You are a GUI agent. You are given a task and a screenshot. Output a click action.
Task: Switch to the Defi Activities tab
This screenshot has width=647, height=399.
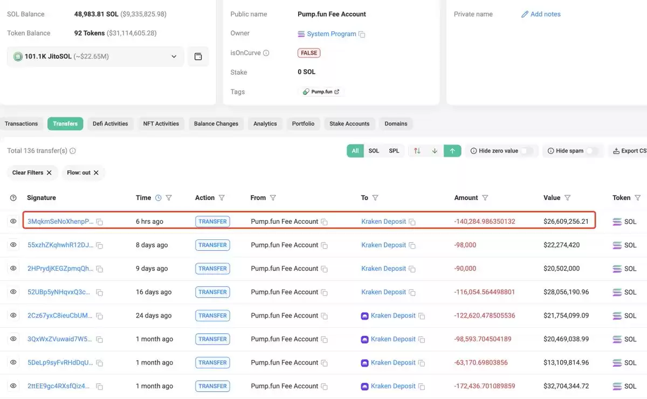pos(111,124)
